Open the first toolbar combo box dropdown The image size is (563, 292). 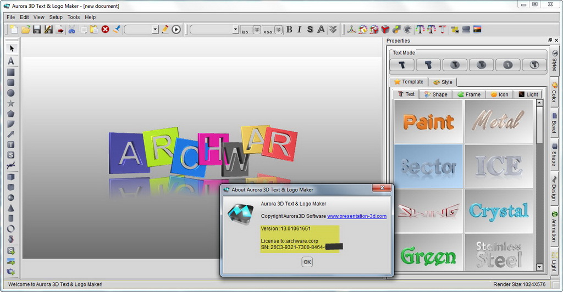pyautogui.click(x=154, y=30)
